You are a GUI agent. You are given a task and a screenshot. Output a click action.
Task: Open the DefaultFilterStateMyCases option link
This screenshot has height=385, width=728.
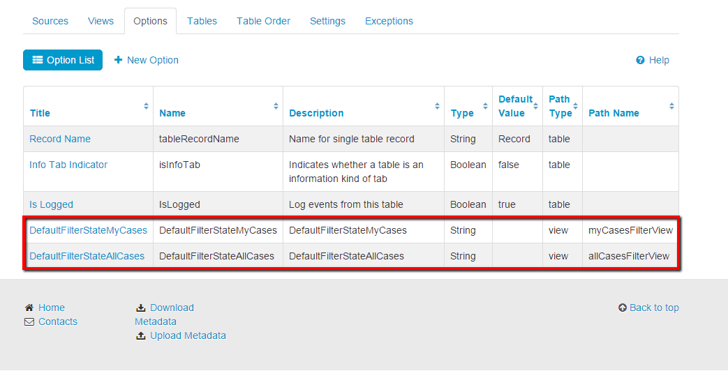coord(88,230)
